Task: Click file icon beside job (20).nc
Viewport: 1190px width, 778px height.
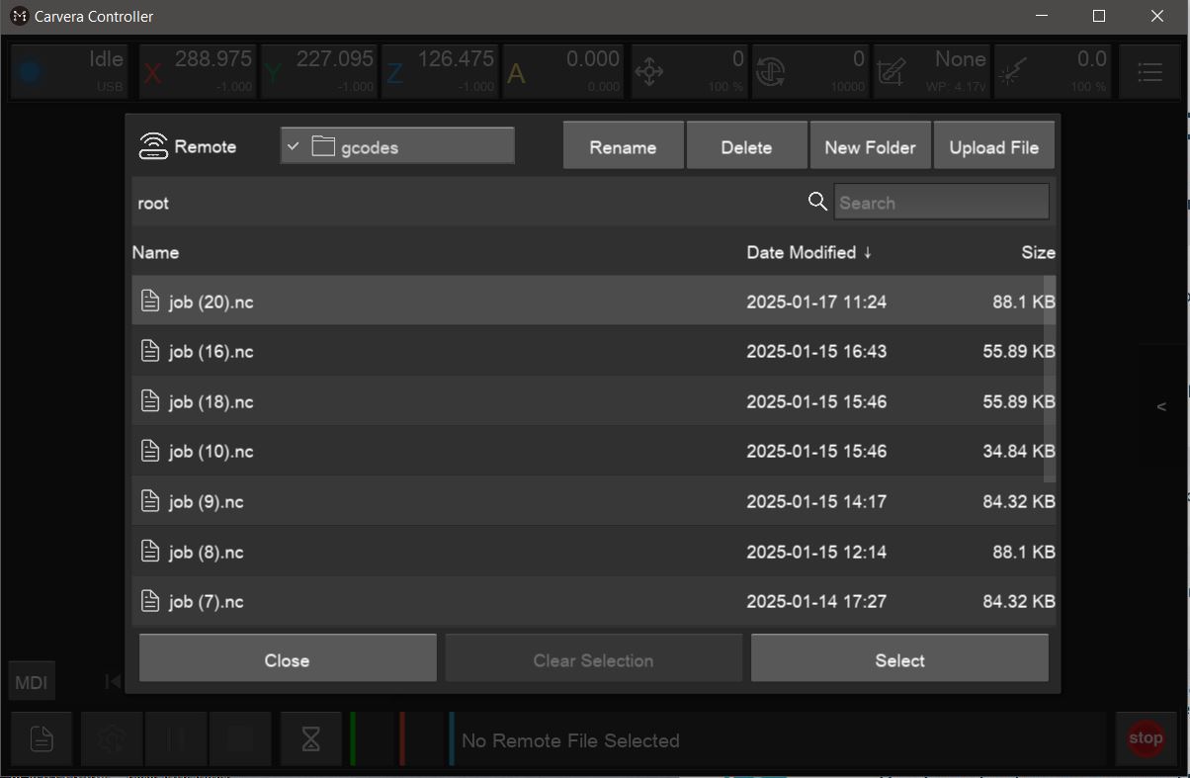Action: tap(150, 301)
